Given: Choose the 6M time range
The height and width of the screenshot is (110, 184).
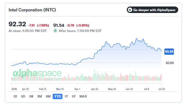Looking at the screenshot, I should [48, 96].
